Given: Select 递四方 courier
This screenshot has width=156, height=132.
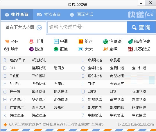Looking at the screenshot, I should pos(59,68).
